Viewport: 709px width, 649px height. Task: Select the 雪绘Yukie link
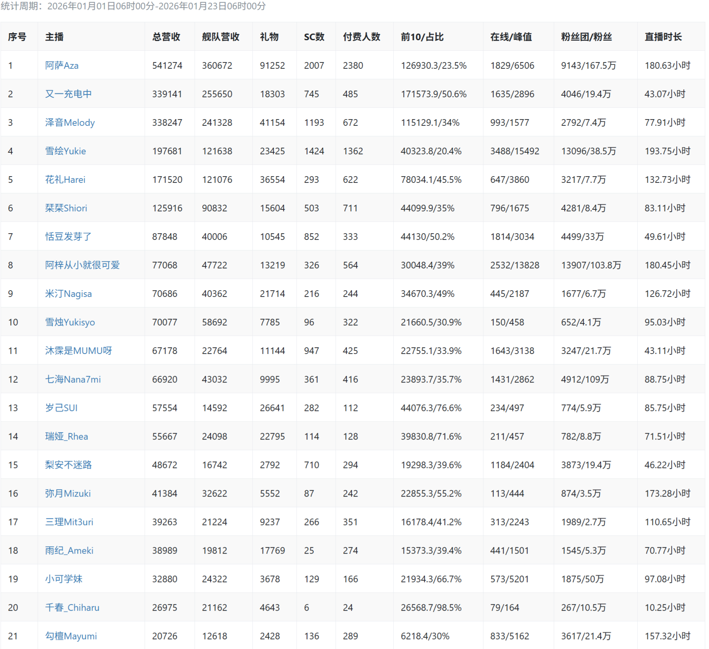[x=65, y=151]
